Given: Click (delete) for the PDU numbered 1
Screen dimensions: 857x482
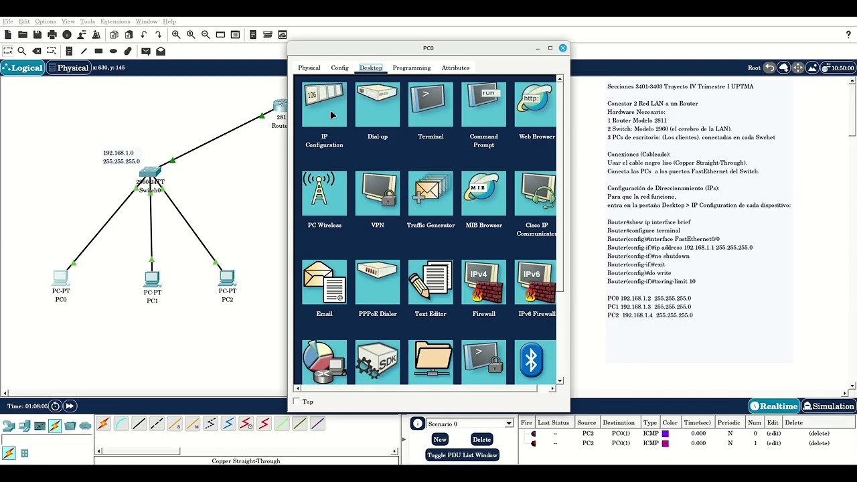Looking at the screenshot, I should [x=819, y=443].
